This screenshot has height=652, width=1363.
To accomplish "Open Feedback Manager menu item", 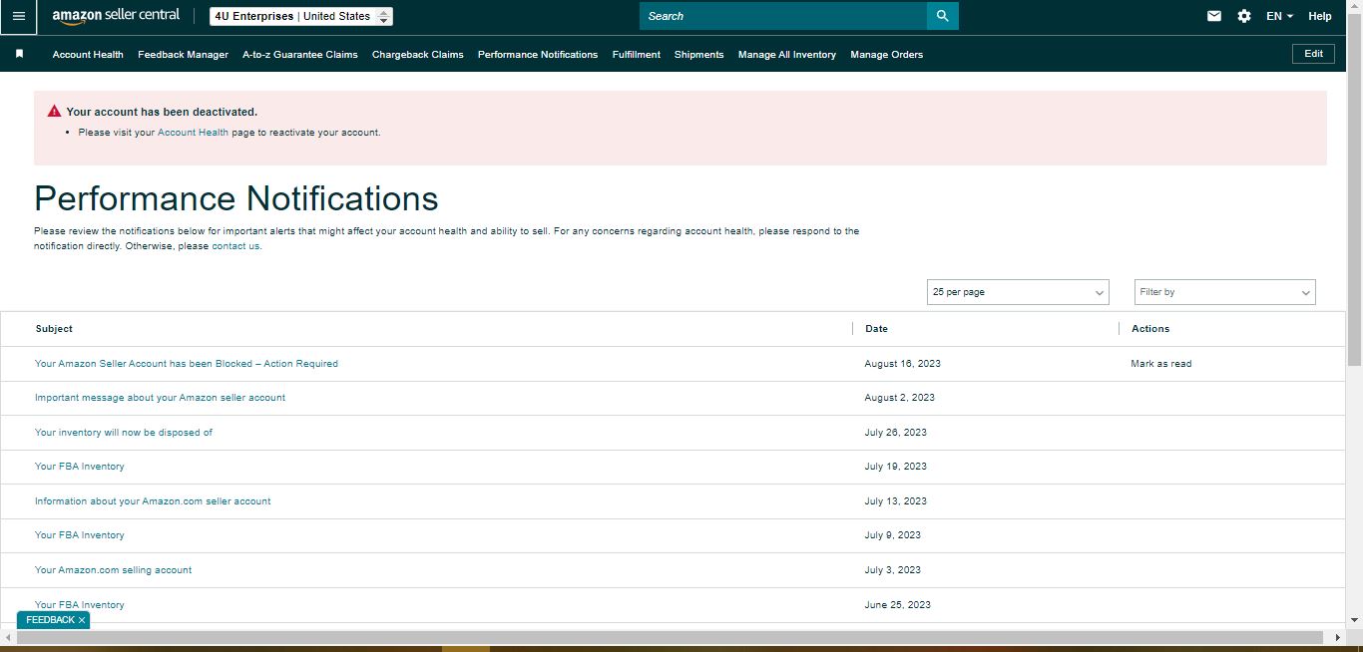I will (183, 54).
